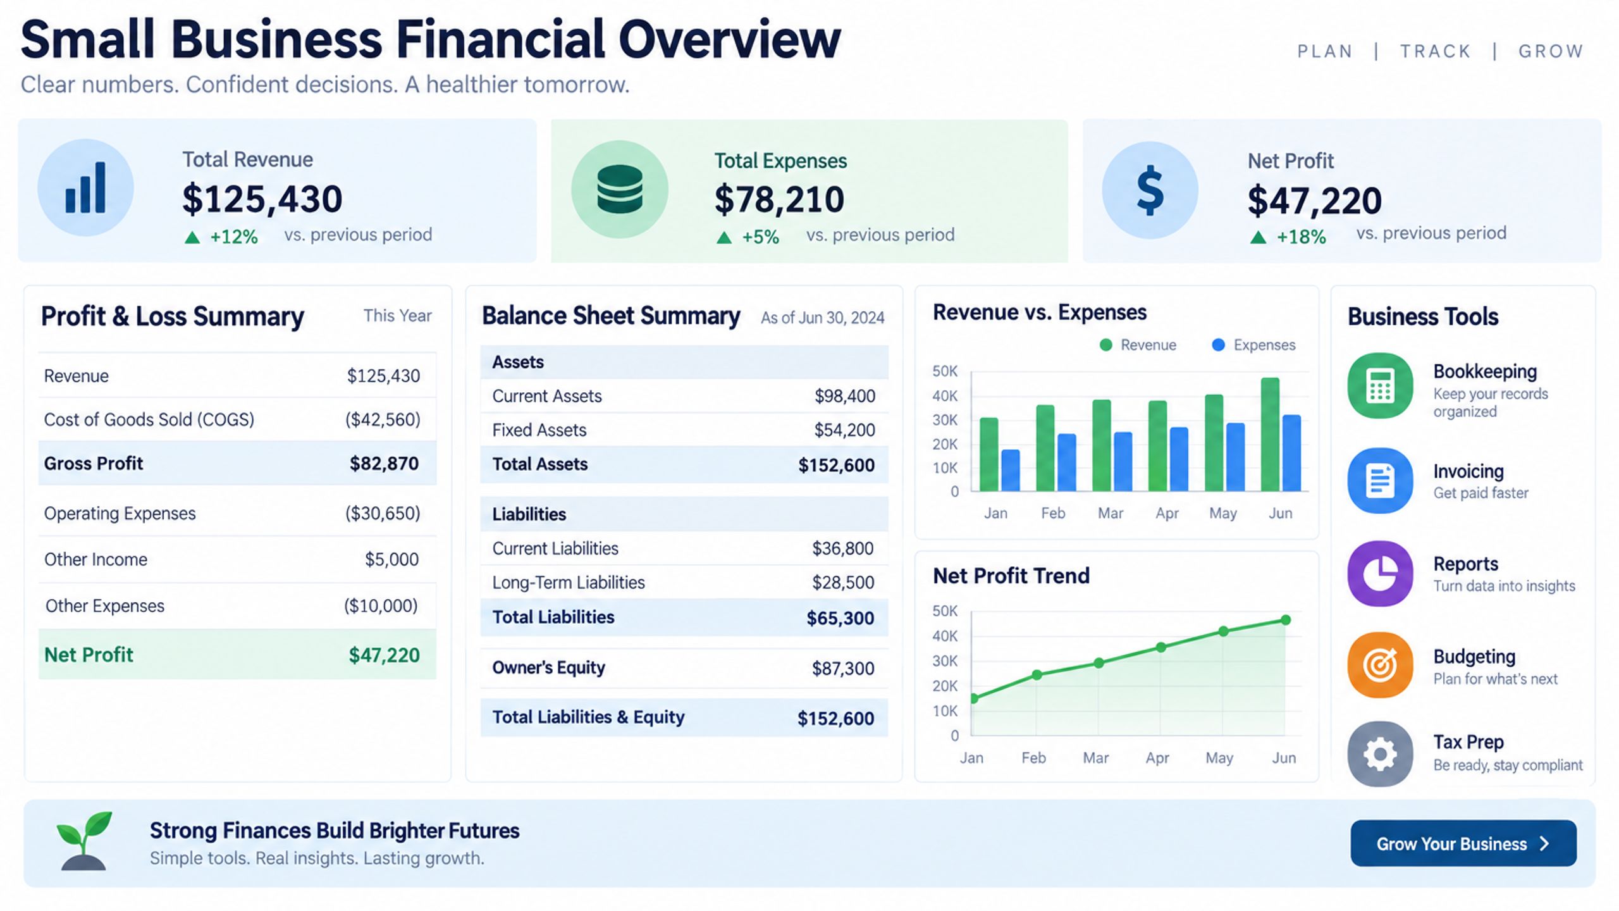
Task: Click the This Year period label
Action: tap(397, 316)
